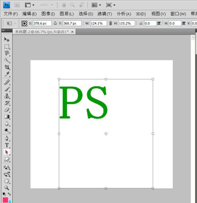Select the 3D Orbit camera tool

[7, 174]
